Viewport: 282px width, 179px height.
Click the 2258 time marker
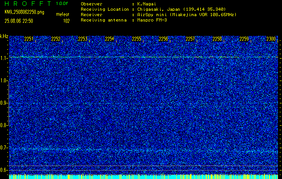tap(217, 39)
